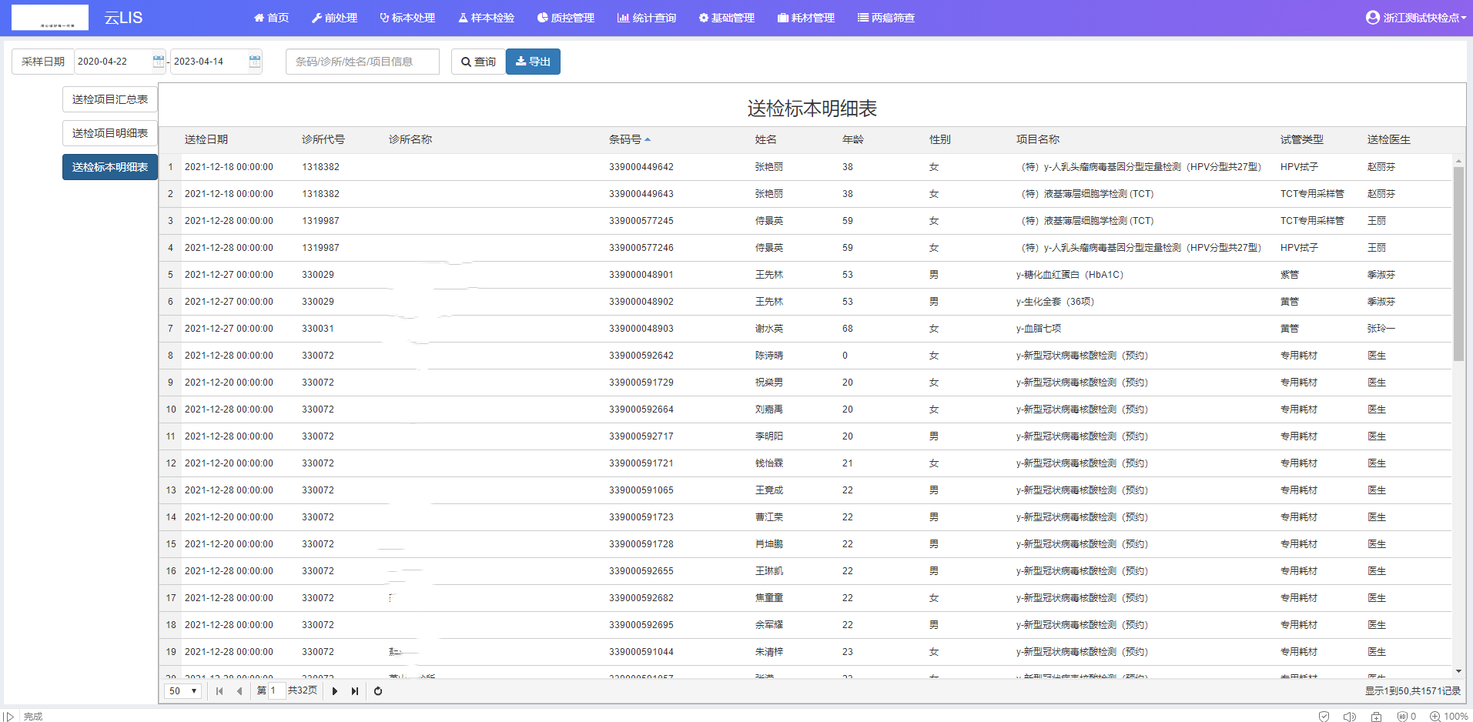Select row with barcode 339000449642

coord(805,167)
